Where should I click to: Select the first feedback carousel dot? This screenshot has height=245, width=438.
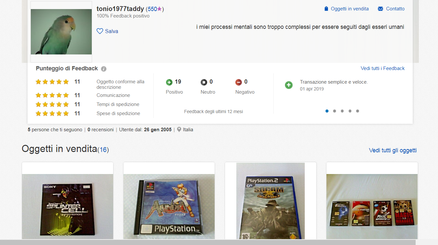327,111
